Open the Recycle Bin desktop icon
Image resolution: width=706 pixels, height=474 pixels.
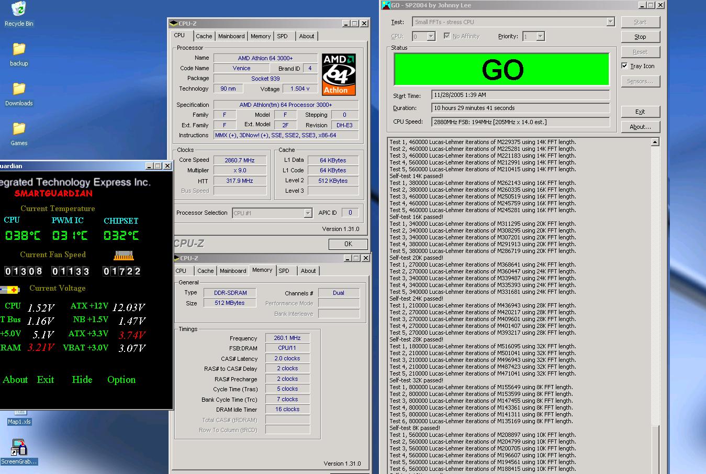19,14
